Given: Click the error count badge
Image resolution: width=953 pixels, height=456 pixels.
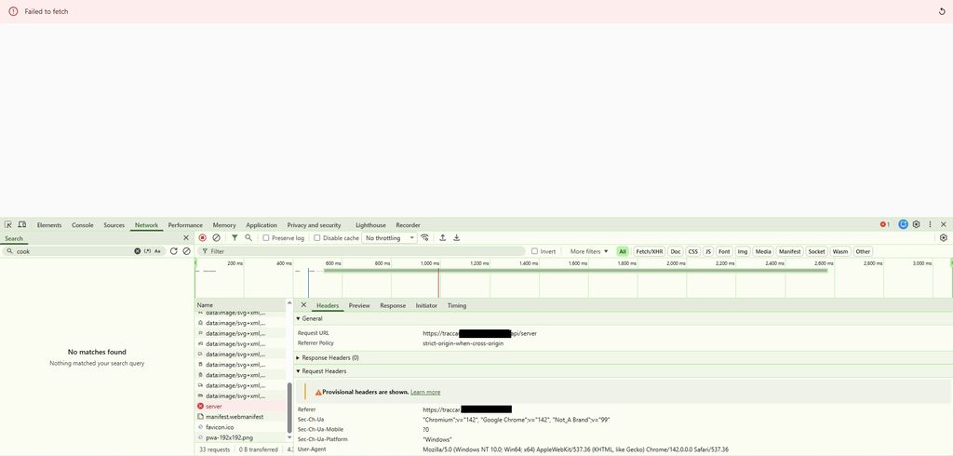Looking at the screenshot, I should 885,225.
